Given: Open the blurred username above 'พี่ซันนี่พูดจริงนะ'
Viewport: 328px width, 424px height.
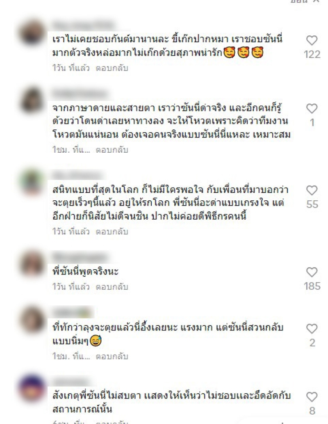Looking at the screenshot, I should (x=80, y=257).
